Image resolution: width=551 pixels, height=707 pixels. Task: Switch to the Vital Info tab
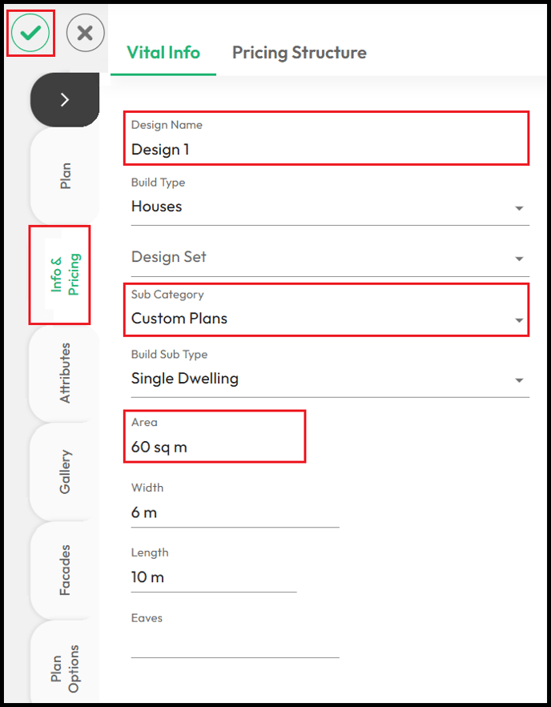(163, 53)
